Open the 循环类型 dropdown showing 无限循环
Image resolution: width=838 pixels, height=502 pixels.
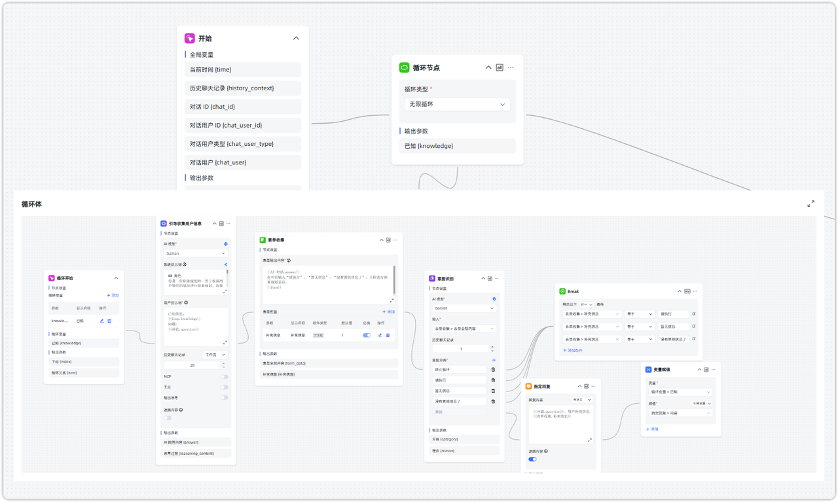(x=457, y=105)
